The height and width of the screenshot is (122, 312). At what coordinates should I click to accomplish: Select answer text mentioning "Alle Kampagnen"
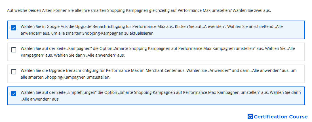[x=158, y=52]
